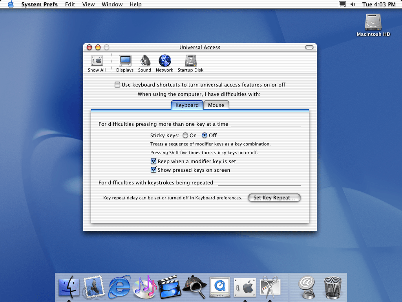Turn Sticky Keys On
Image resolution: width=402 pixels, height=302 pixels.
185,135
